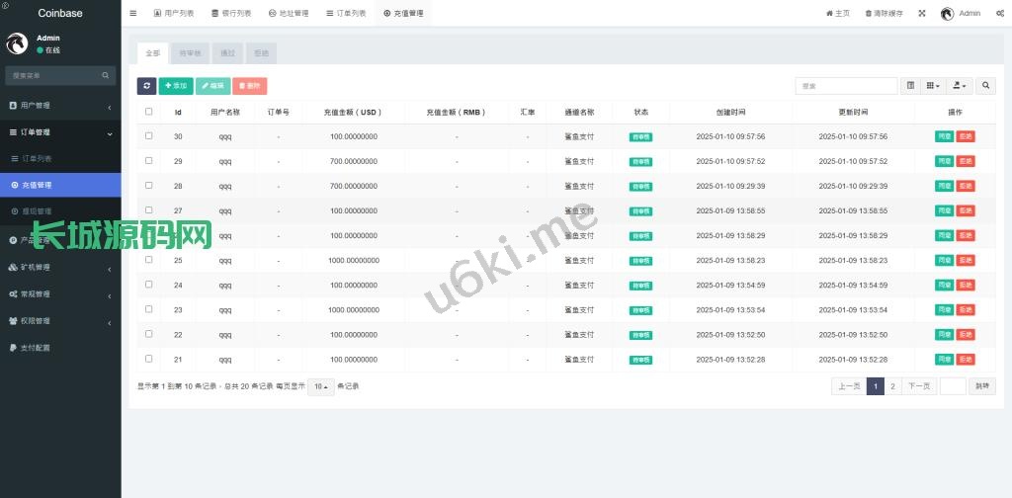Open 用户管理 in the sidebar menu
Viewport: 1012px width, 498px height.
pos(60,105)
